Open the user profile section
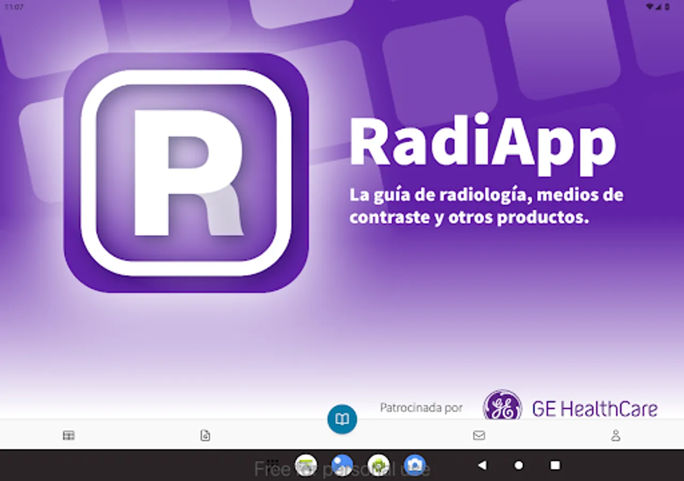 (x=616, y=436)
